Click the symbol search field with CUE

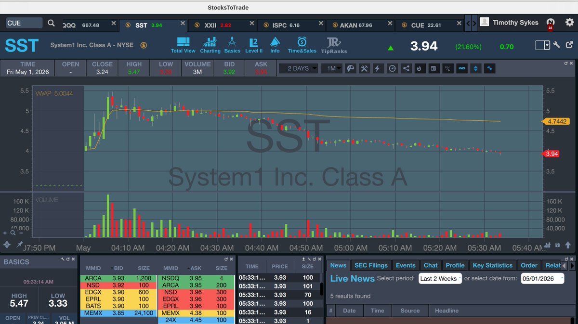pyautogui.click(x=24, y=23)
